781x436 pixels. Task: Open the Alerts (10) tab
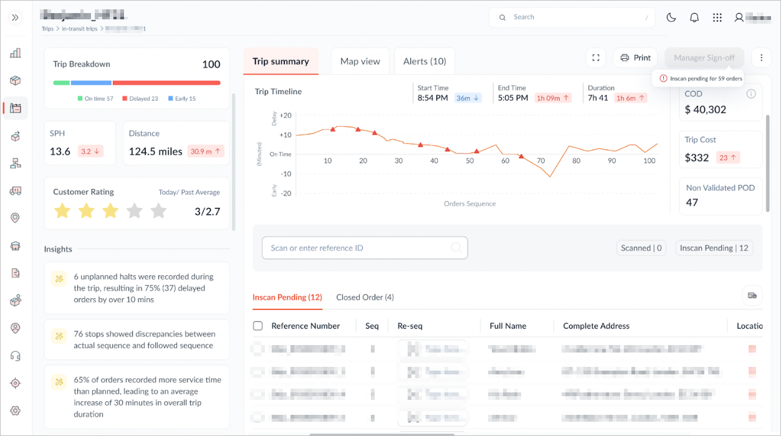pyautogui.click(x=424, y=61)
